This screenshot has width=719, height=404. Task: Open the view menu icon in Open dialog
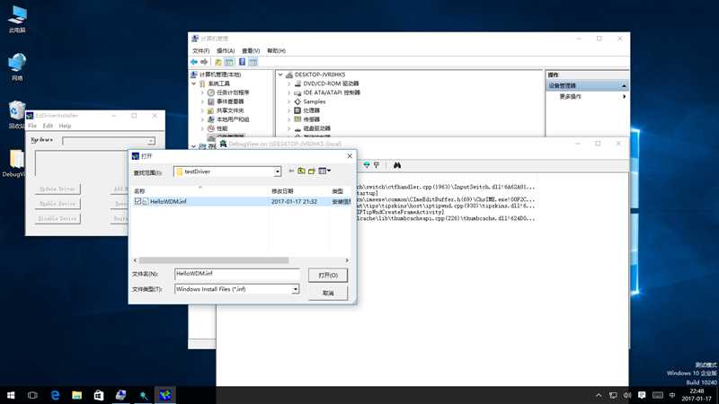point(324,171)
